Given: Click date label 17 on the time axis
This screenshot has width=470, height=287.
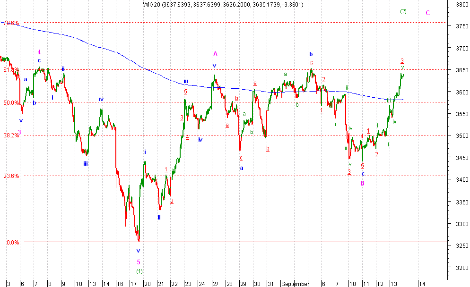Looking at the screenshot, I should [x=133, y=284].
